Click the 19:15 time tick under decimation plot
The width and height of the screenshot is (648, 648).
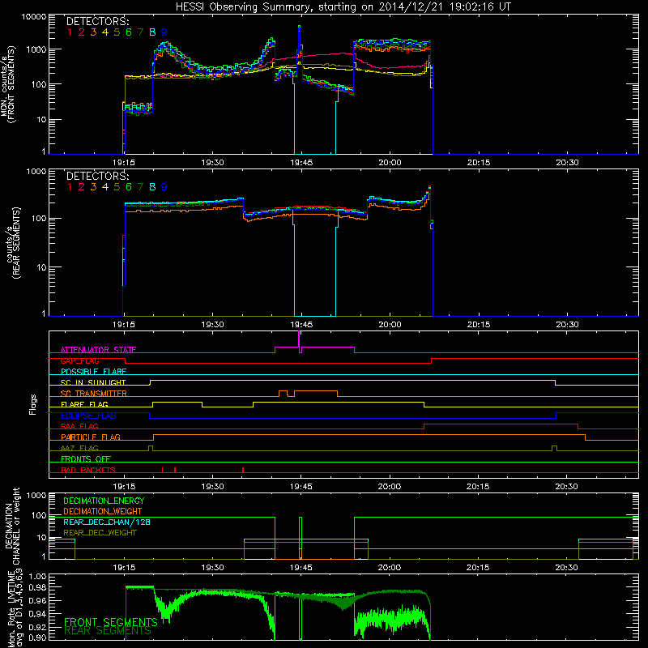tap(124, 568)
